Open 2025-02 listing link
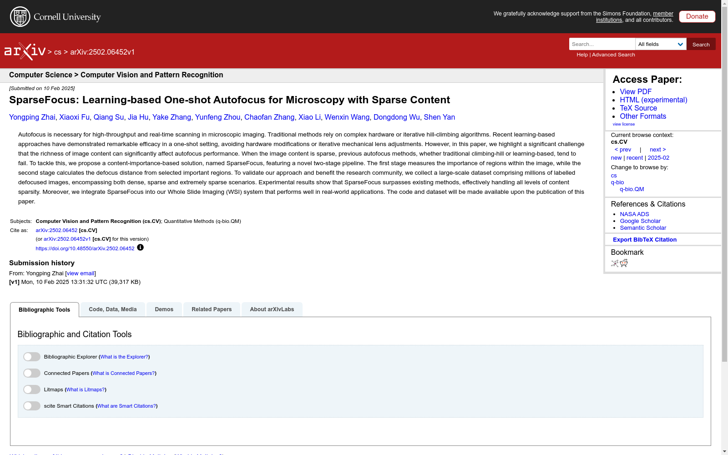This screenshot has height=455, width=728. tap(658, 158)
